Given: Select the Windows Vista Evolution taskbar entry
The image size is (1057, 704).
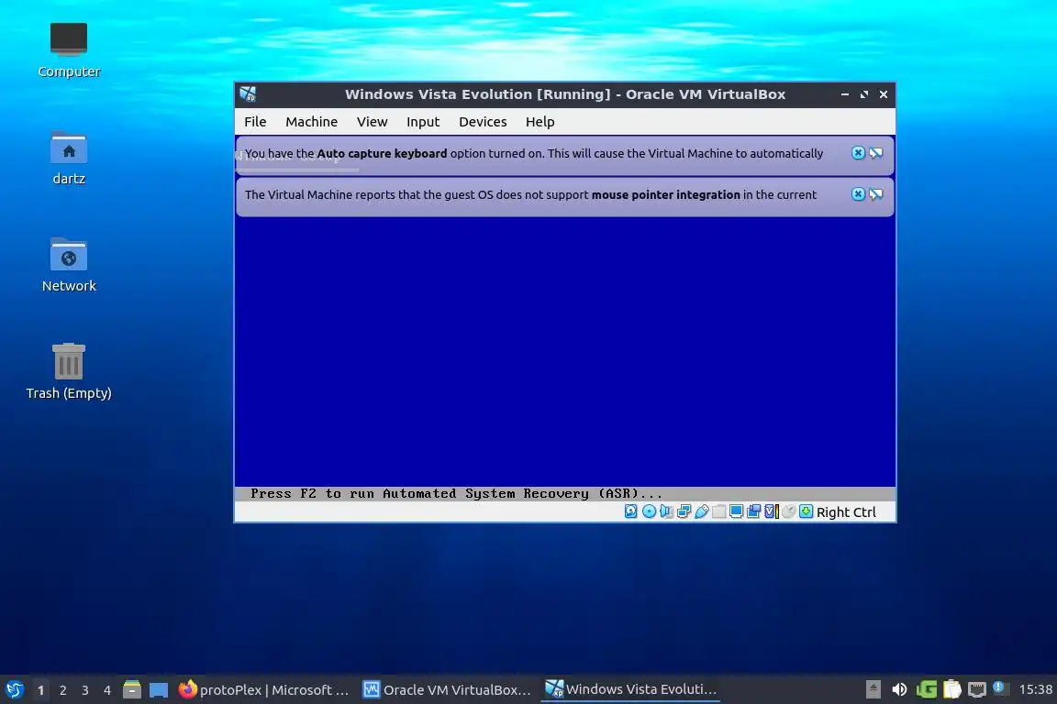Looking at the screenshot, I should tap(631, 689).
